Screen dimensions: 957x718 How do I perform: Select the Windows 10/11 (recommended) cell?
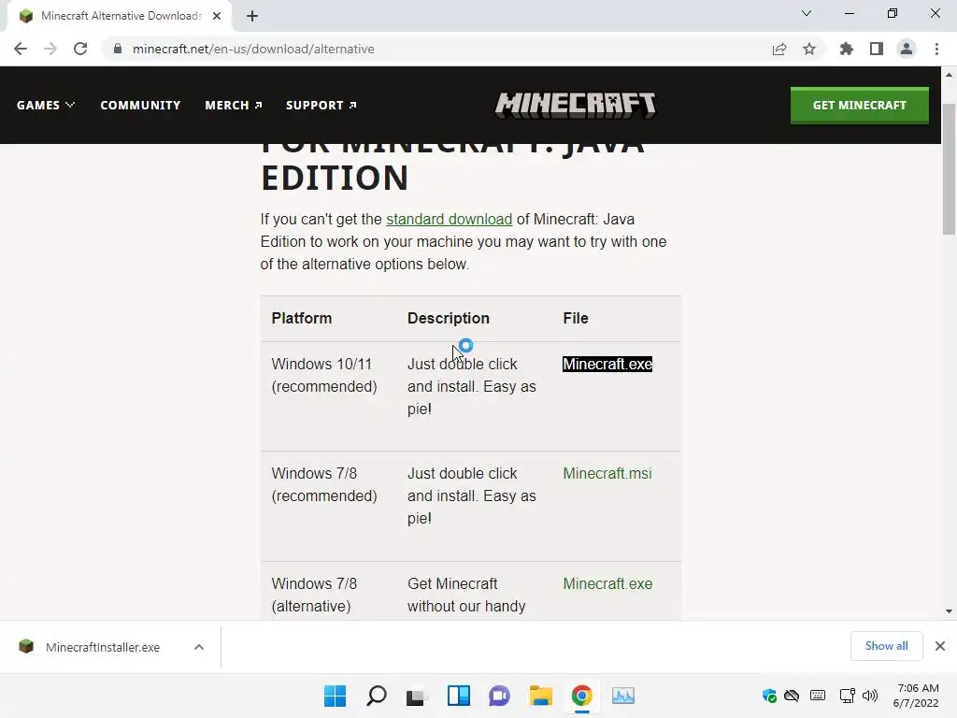(324, 375)
